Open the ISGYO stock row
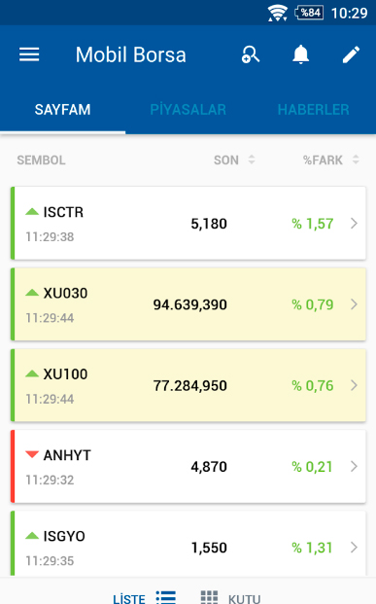The width and height of the screenshot is (376, 604). pos(188,544)
